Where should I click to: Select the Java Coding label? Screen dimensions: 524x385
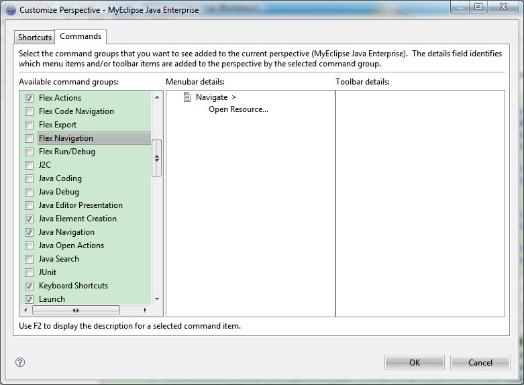(x=60, y=178)
